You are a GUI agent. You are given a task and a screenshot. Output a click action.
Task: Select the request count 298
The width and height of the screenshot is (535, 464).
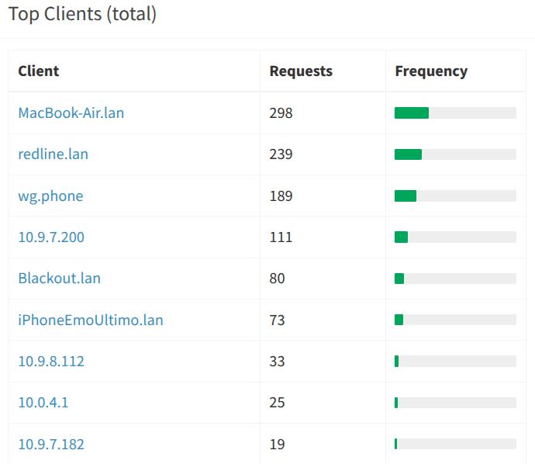[281, 113]
